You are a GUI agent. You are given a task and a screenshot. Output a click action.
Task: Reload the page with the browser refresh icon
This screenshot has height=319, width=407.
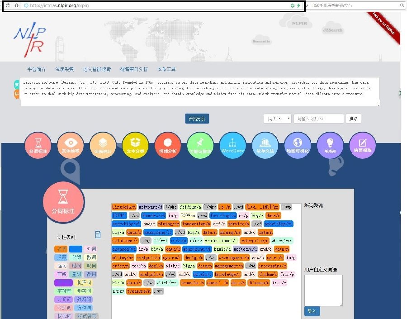(x=8, y=5)
